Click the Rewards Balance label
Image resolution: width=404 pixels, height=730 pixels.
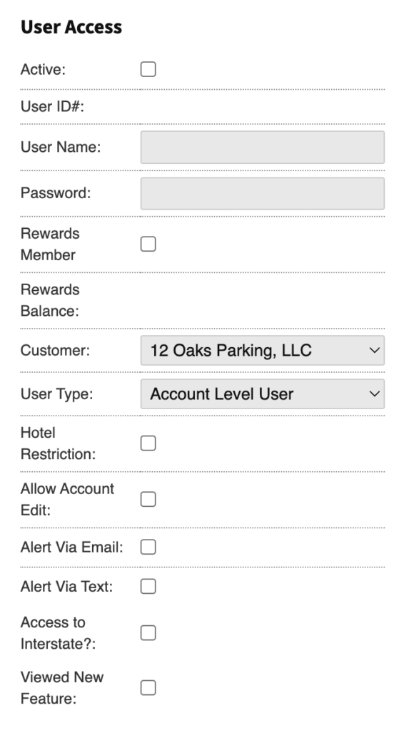point(50,300)
